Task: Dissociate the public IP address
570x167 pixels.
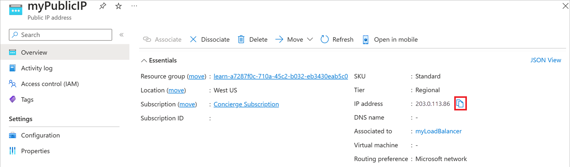Action: (x=210, y=39)
